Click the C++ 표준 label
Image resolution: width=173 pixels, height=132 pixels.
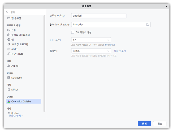pos(55,40)
